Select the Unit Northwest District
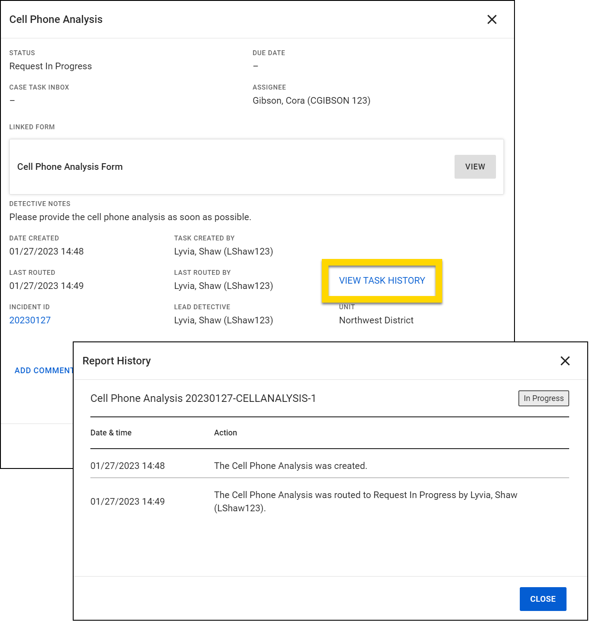This screenshot has height=622, width=589. (376, 320)
